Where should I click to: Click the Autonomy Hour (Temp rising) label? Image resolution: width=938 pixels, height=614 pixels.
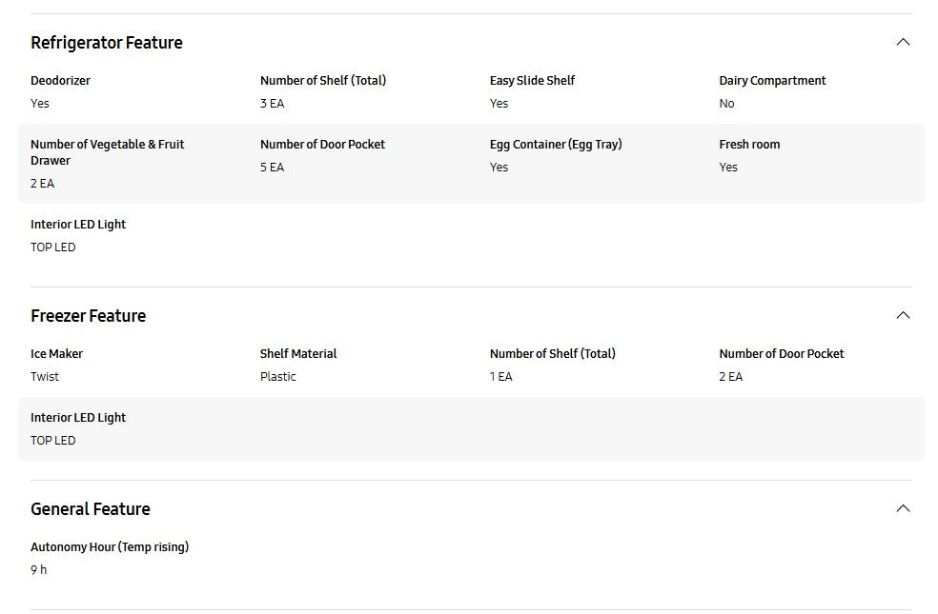[110, 547]
